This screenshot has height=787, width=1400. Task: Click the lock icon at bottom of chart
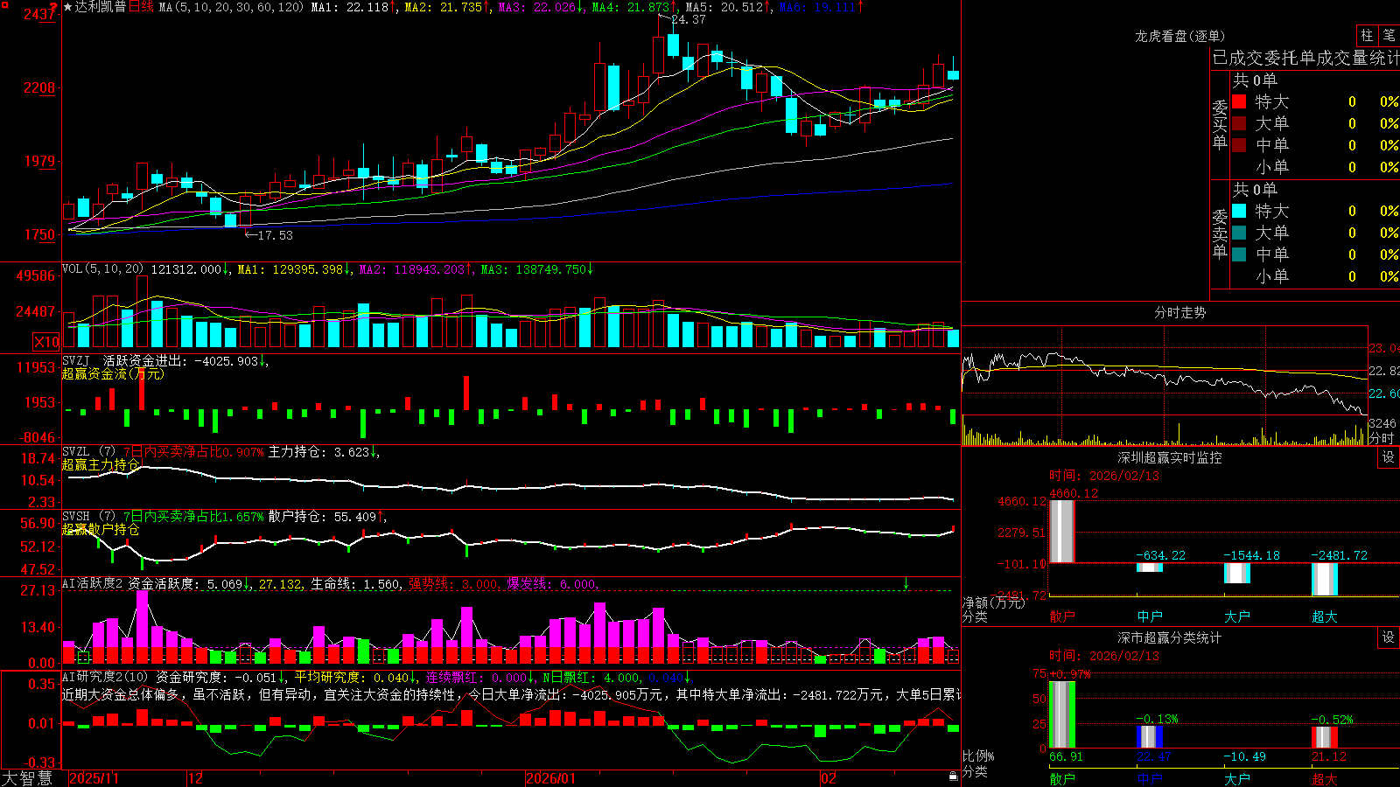coord(954,777)
